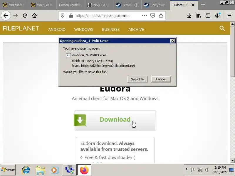The width and height of the screenshot is (235, 176).
Task: Switch to the Microsoft tab
Action: pyautogui.click(x=14, y=5)
